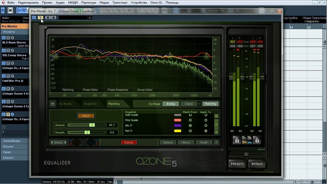This screenshot has width=327, height=184.
Task: Set Apply To for Ref i7
Action: click(x=206, y=131)
